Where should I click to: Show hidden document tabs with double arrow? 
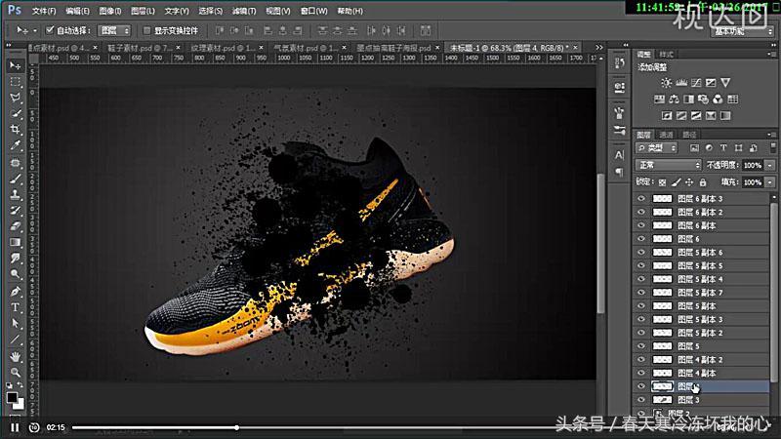(599, 48)
